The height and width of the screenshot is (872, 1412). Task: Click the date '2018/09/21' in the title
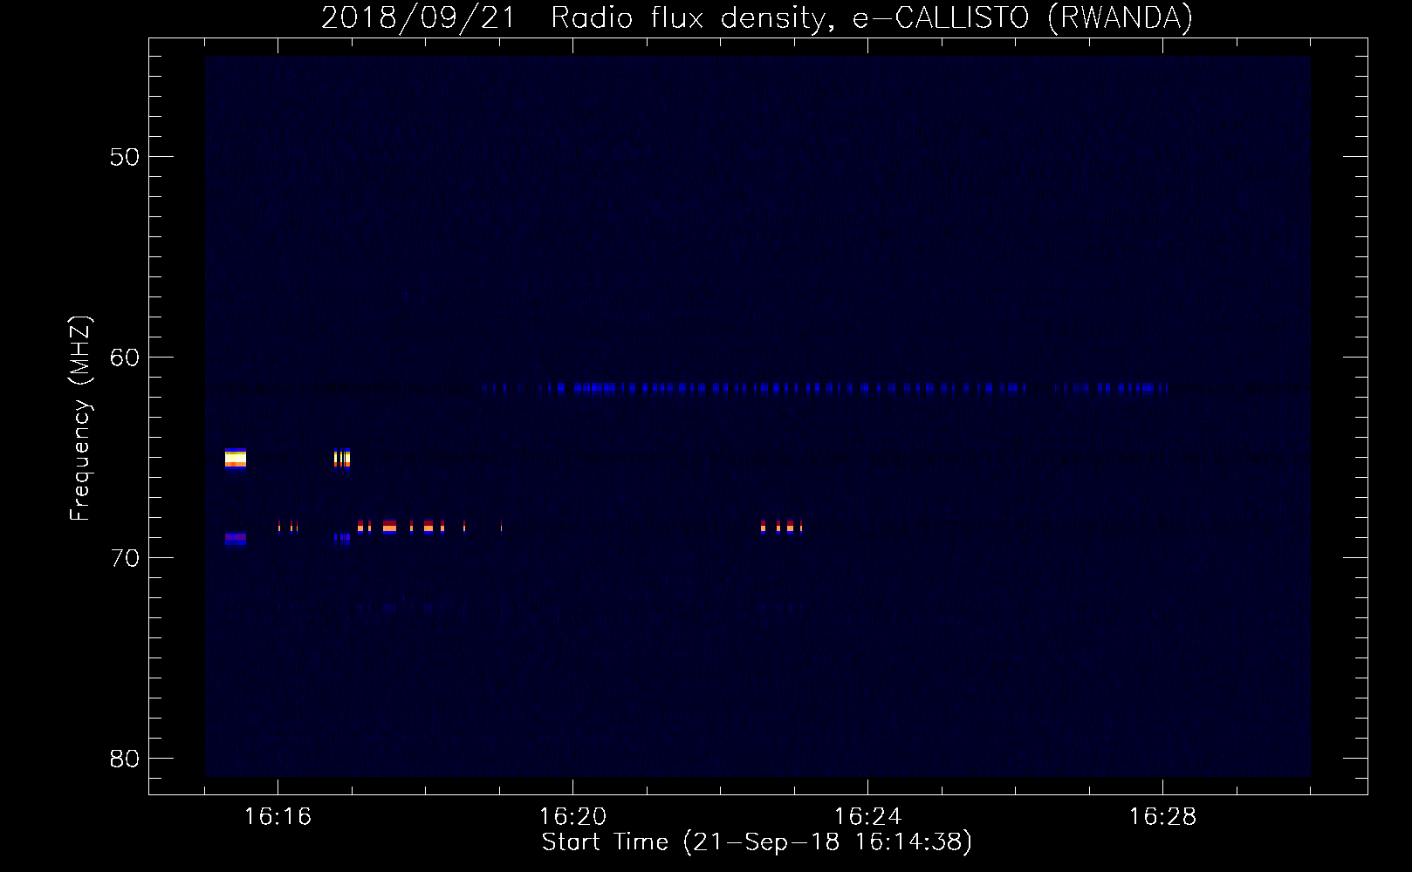click(x=419, y=18)
